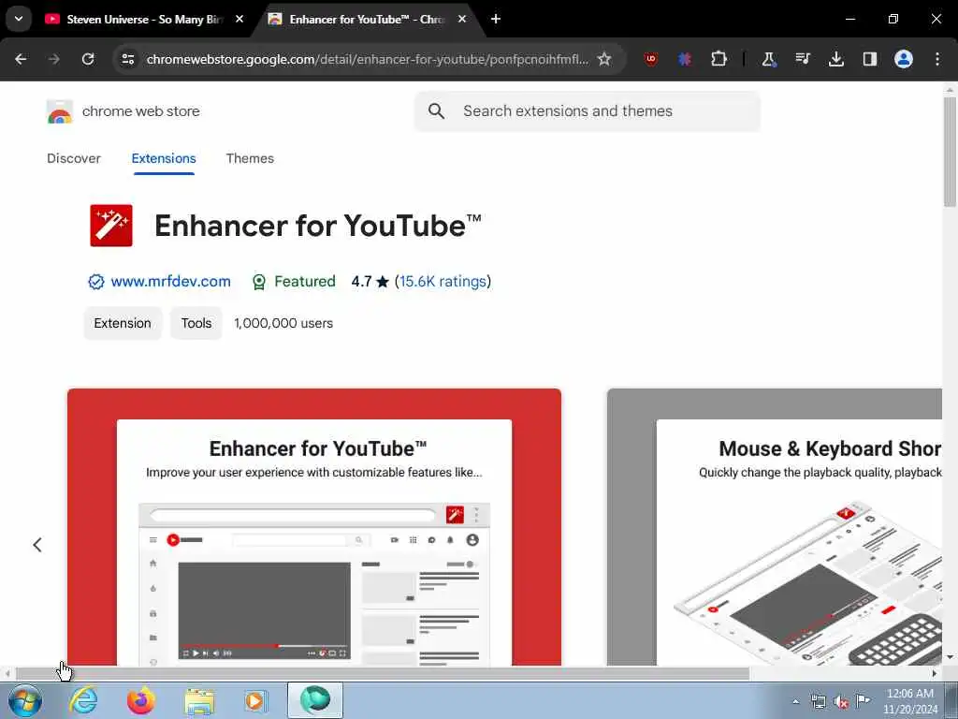Open the blue-red extension icon next to uBlock

[x=684, y=59]
